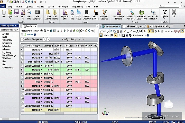Go to previous surface properties arrow
This screenshot has height=123, width=185.
44,39
